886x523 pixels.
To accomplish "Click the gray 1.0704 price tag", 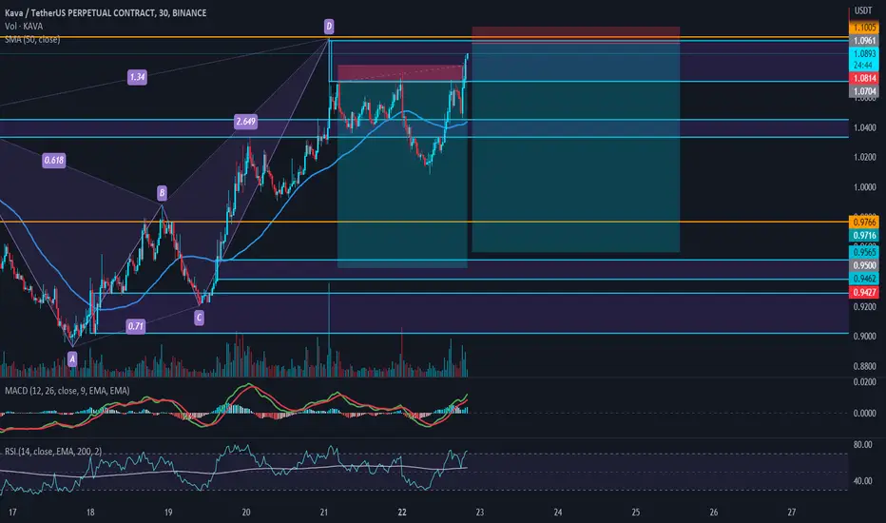I will tap(864, 91).
